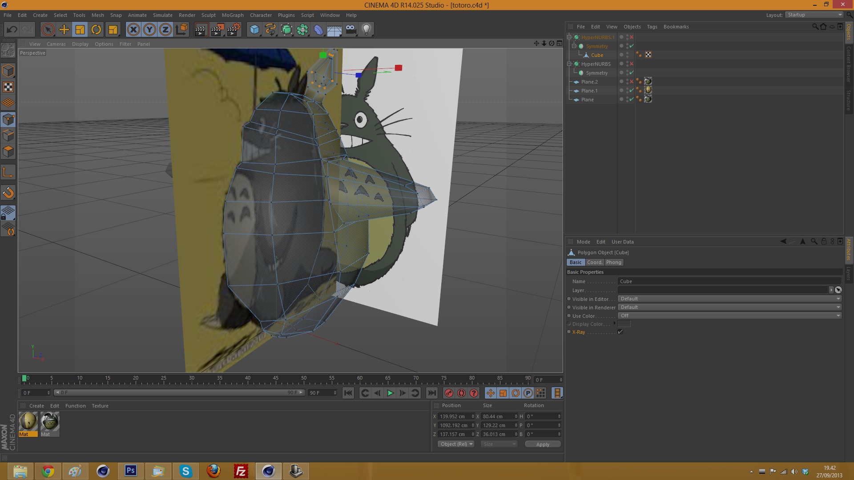Screen dimensions: 854x480
Task: Click the Light object icon
Action: [x=367, y=30]
